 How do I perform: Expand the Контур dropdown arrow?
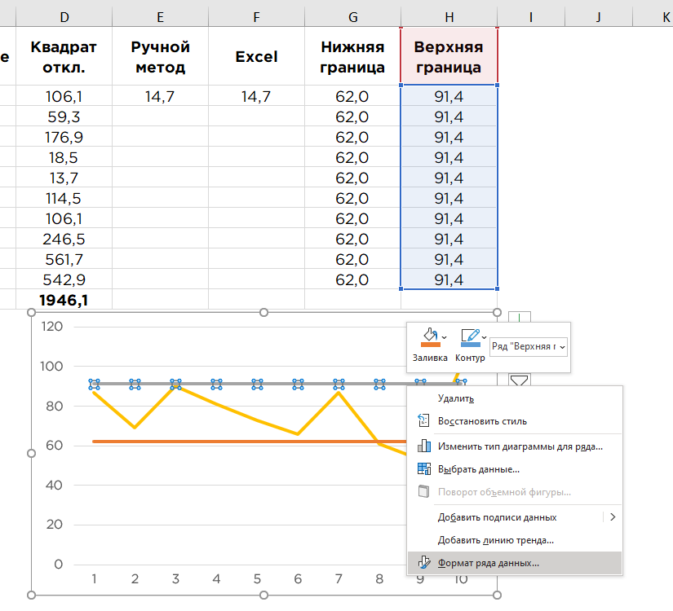pos(484,337)
